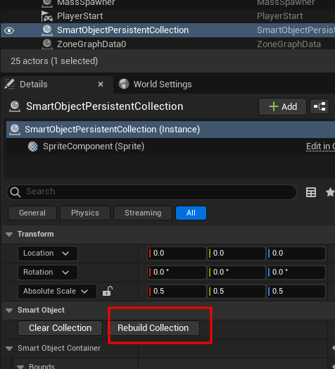Select the All filter button

tap(191, 213)
